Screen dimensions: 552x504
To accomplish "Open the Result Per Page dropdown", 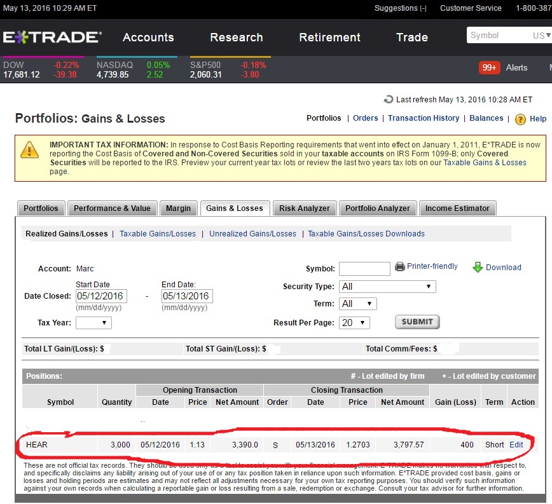I will pyautogui.click(x=354, y=322).
